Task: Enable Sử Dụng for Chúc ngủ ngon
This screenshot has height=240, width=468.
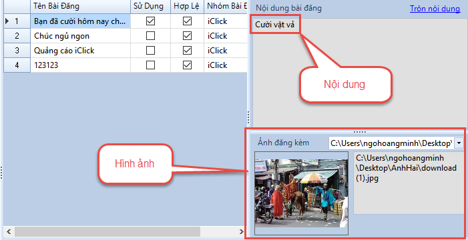Action: 150,36
